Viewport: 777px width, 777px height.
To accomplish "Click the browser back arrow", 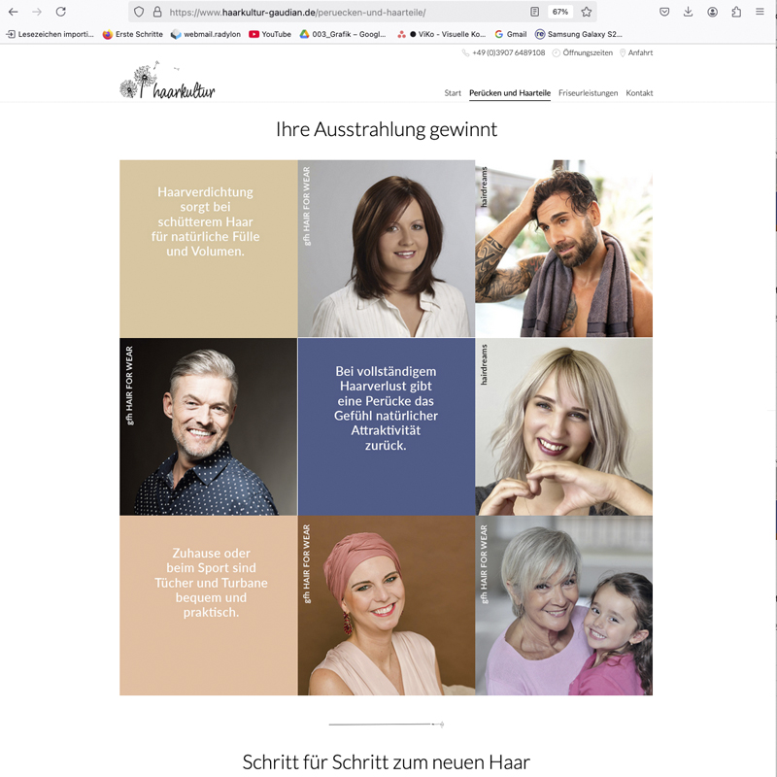I will pos(14,12).
